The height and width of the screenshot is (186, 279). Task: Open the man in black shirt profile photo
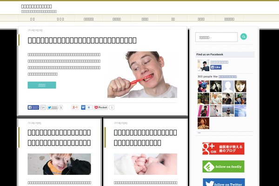pos(228,99)
